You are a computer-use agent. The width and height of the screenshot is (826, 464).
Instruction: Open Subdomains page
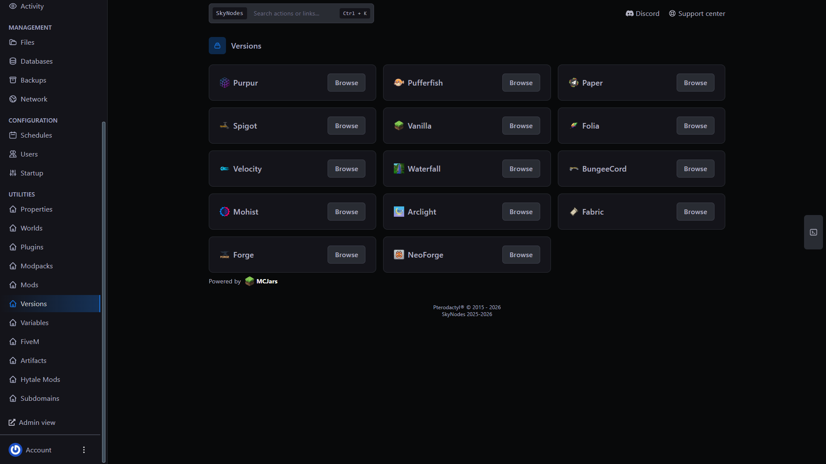click(x=50, y=398)
